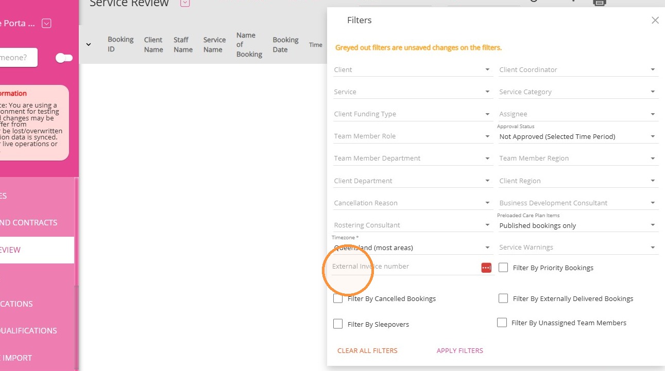Enable Filter By Unassigned Team Members
665x371 pixels.
[502, 323]
